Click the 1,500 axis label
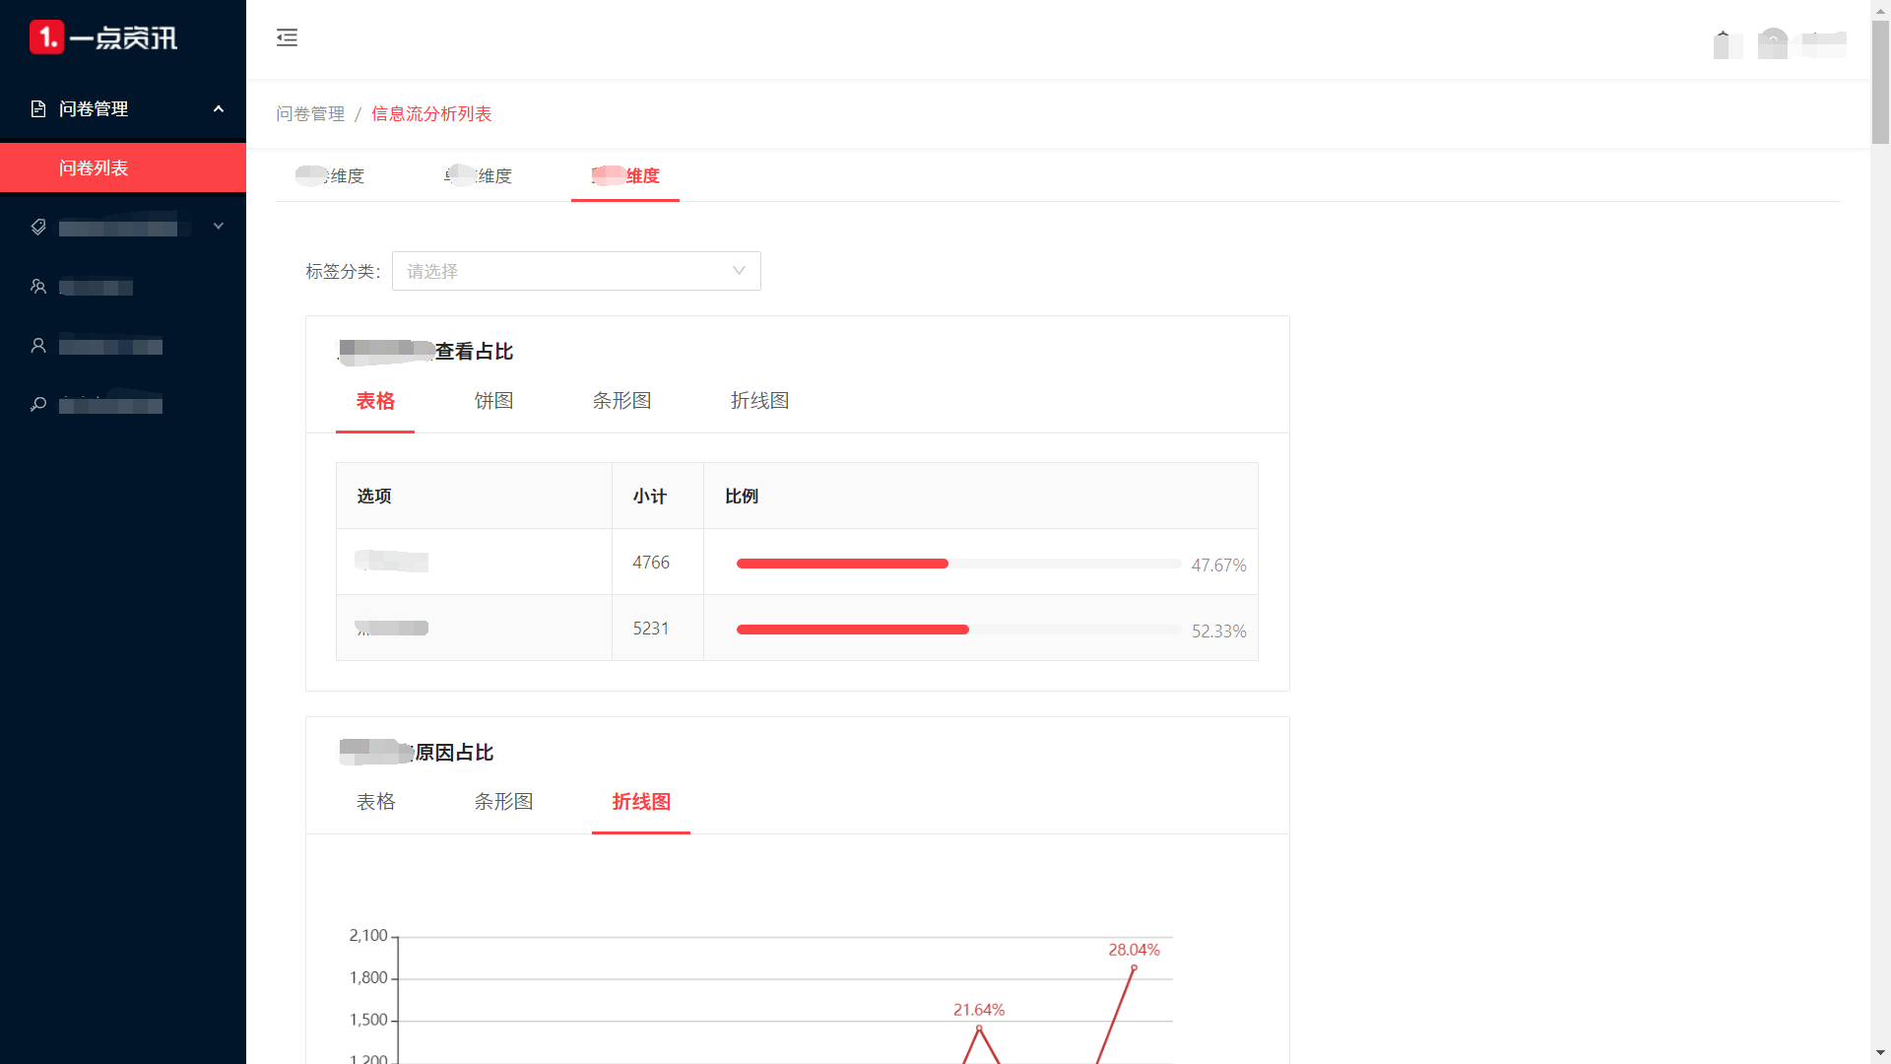1891x1064 pixels. coord(368,1021)
